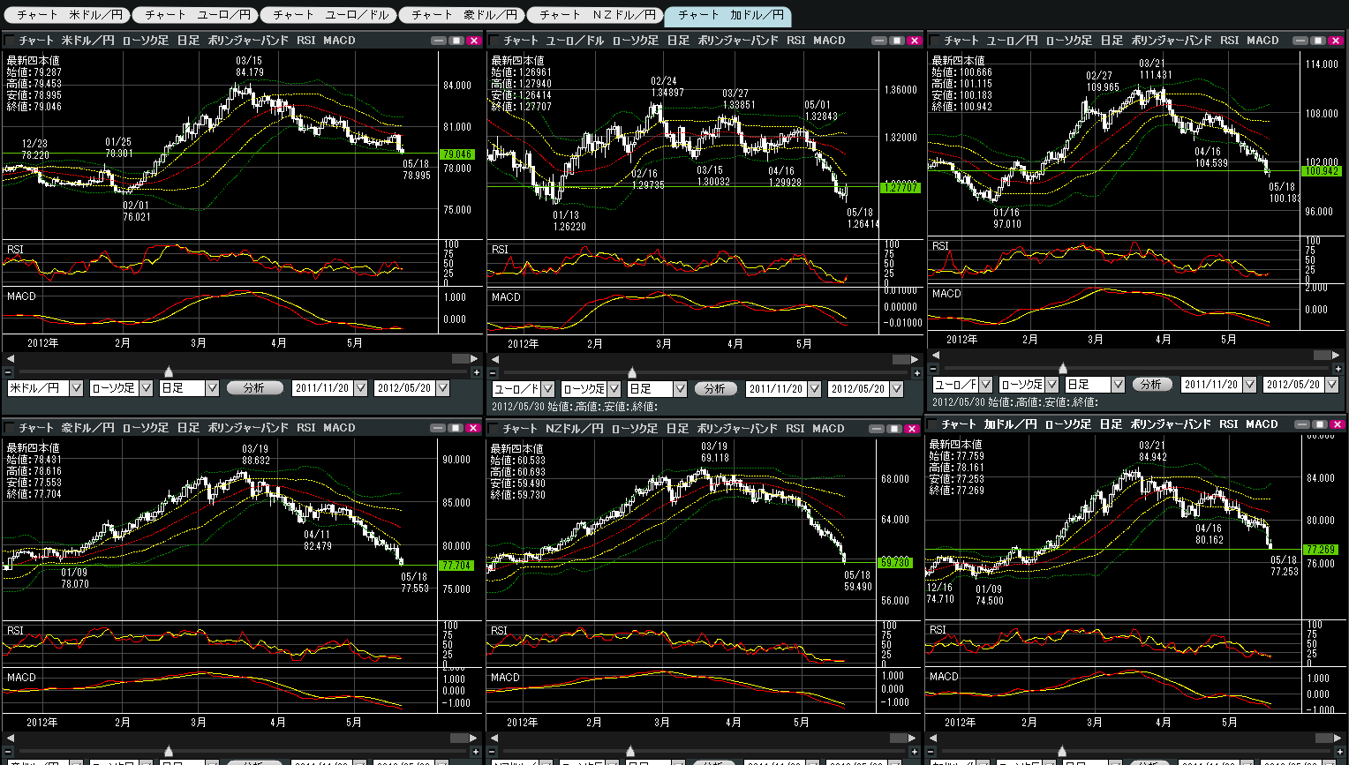Click zoom-out minus icon under 米ドル/円 chart
Viewport: 1349px width, 765px height.
tap(9, 372)
